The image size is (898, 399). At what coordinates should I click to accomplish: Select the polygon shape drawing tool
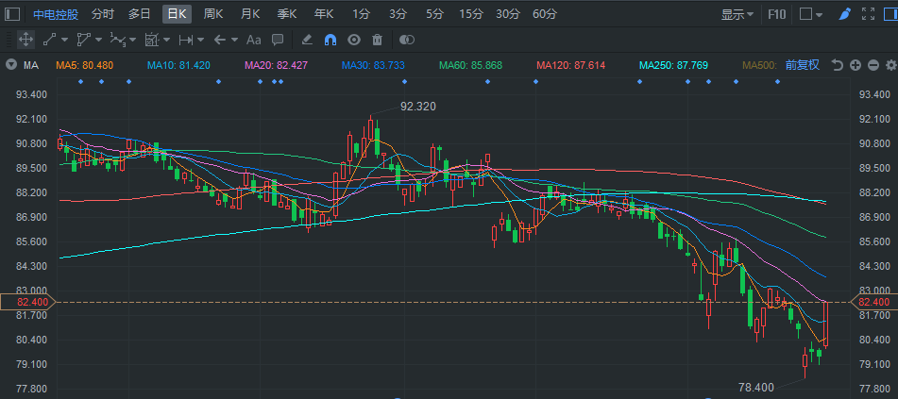coord(84,40)
